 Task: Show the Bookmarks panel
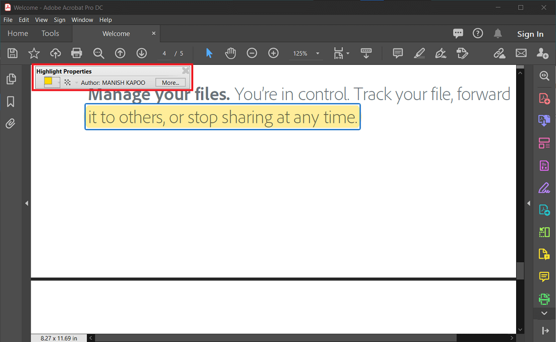(x=10, y=101)
